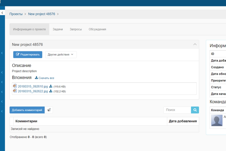Open the New project 48576 breadcrumb link

pyautogui.click(x=42, y=14)
